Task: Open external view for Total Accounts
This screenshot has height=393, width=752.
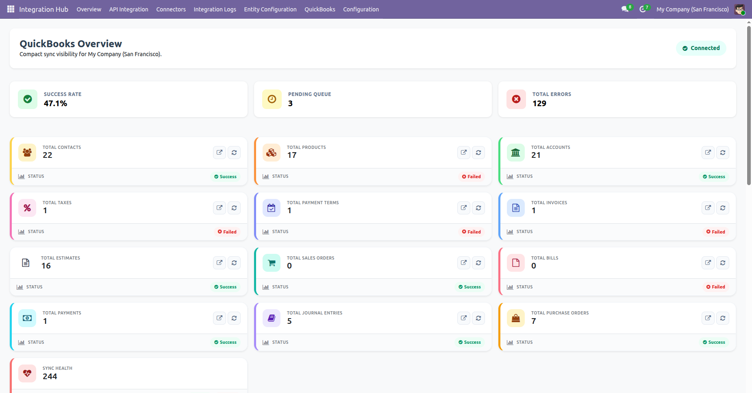Action: click(x=708, y=153)
